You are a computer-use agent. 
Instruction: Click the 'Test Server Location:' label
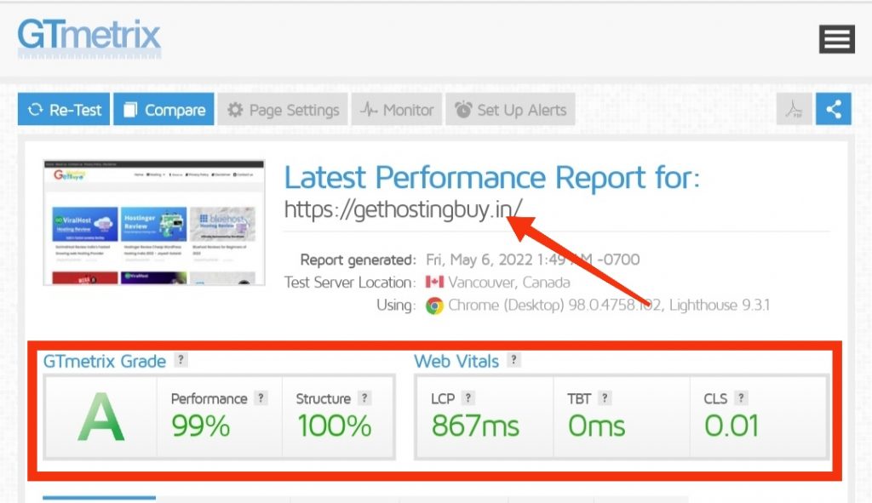350,283
